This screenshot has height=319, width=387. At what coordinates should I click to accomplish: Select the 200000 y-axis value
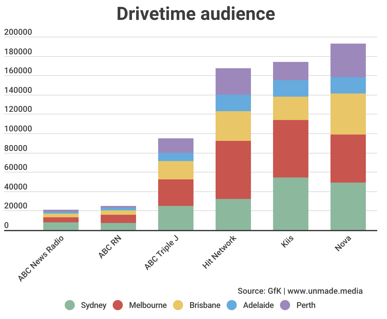(18, 32)
